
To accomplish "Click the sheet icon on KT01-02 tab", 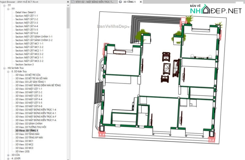I will point(73,2).
